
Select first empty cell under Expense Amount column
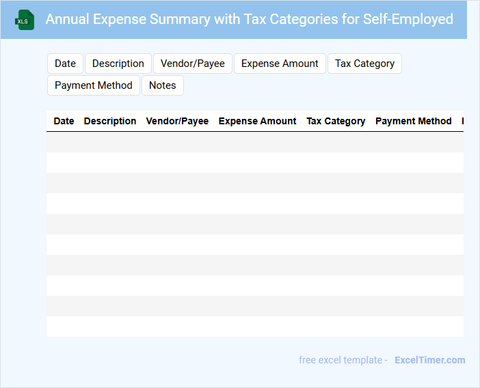[x=257, y=142]
